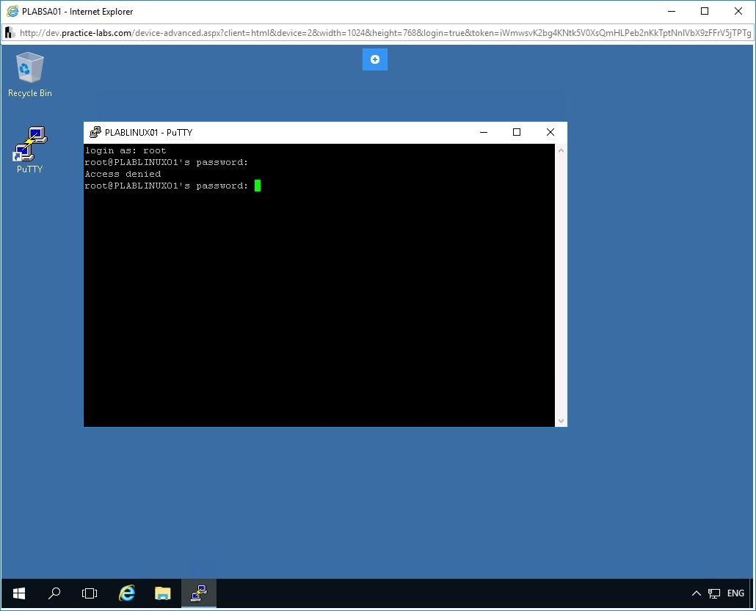Show hidden system tray icons
This screenshot has height=611, width=756.
coord(697,593)
